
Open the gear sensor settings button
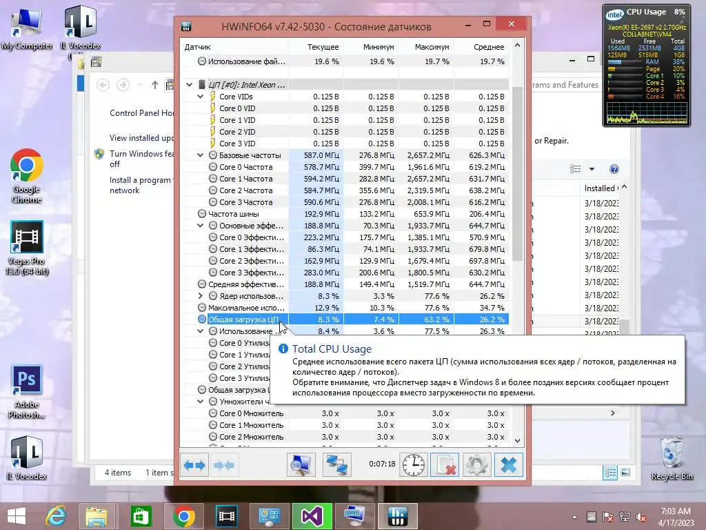click(x=477, y=464)
